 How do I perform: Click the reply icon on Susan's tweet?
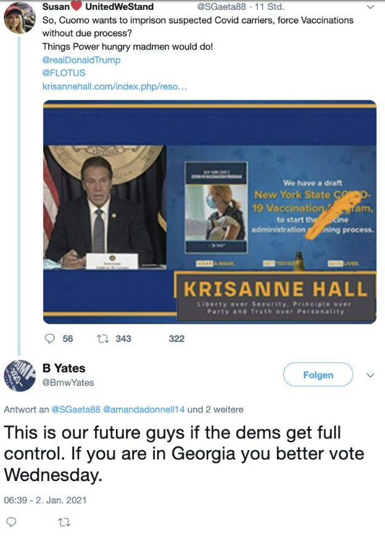50,339
